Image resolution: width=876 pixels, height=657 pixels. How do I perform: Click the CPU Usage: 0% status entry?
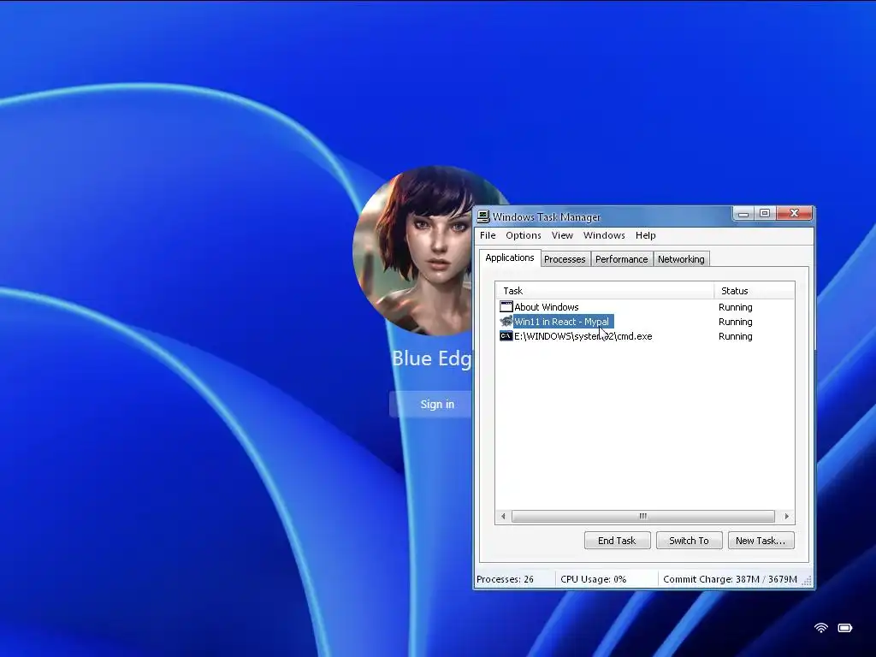tap(594, 579)
